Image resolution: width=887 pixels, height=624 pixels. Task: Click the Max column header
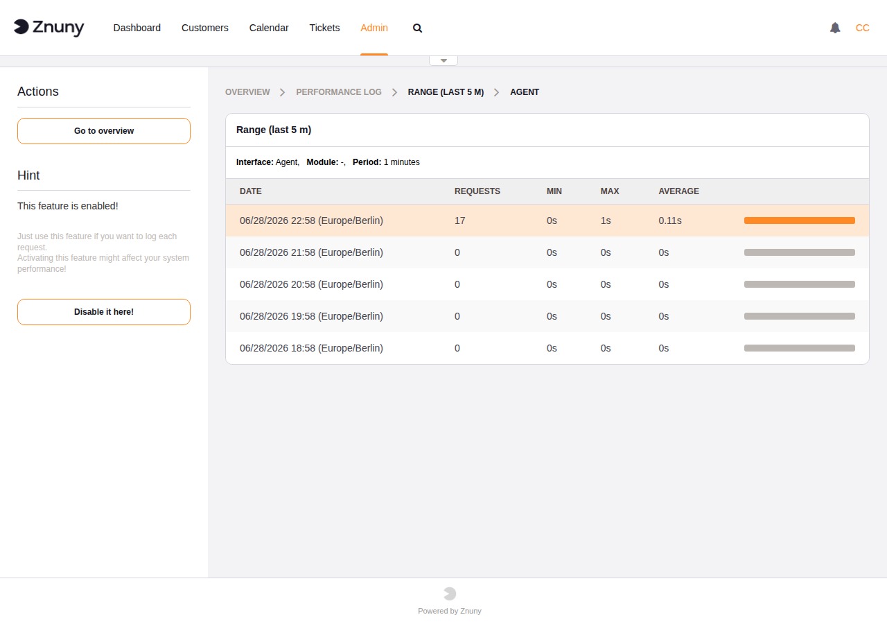(x=610, y=191)
